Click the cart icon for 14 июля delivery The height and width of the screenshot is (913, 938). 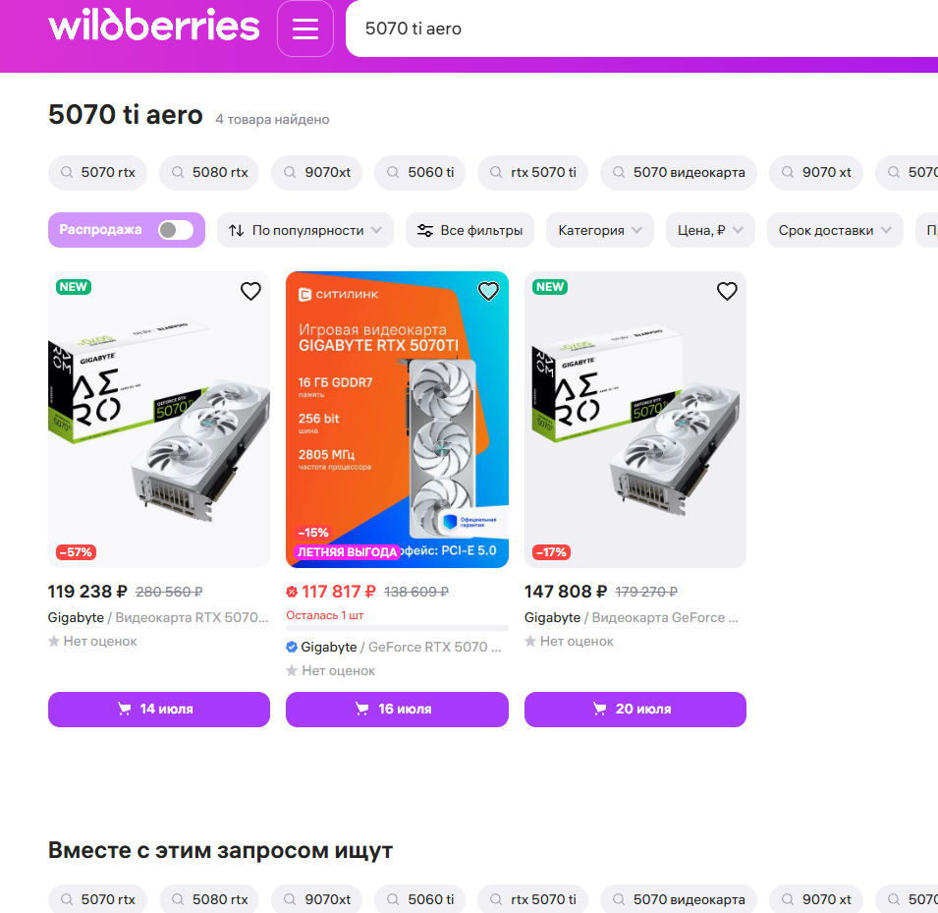[x=124, y=709]
